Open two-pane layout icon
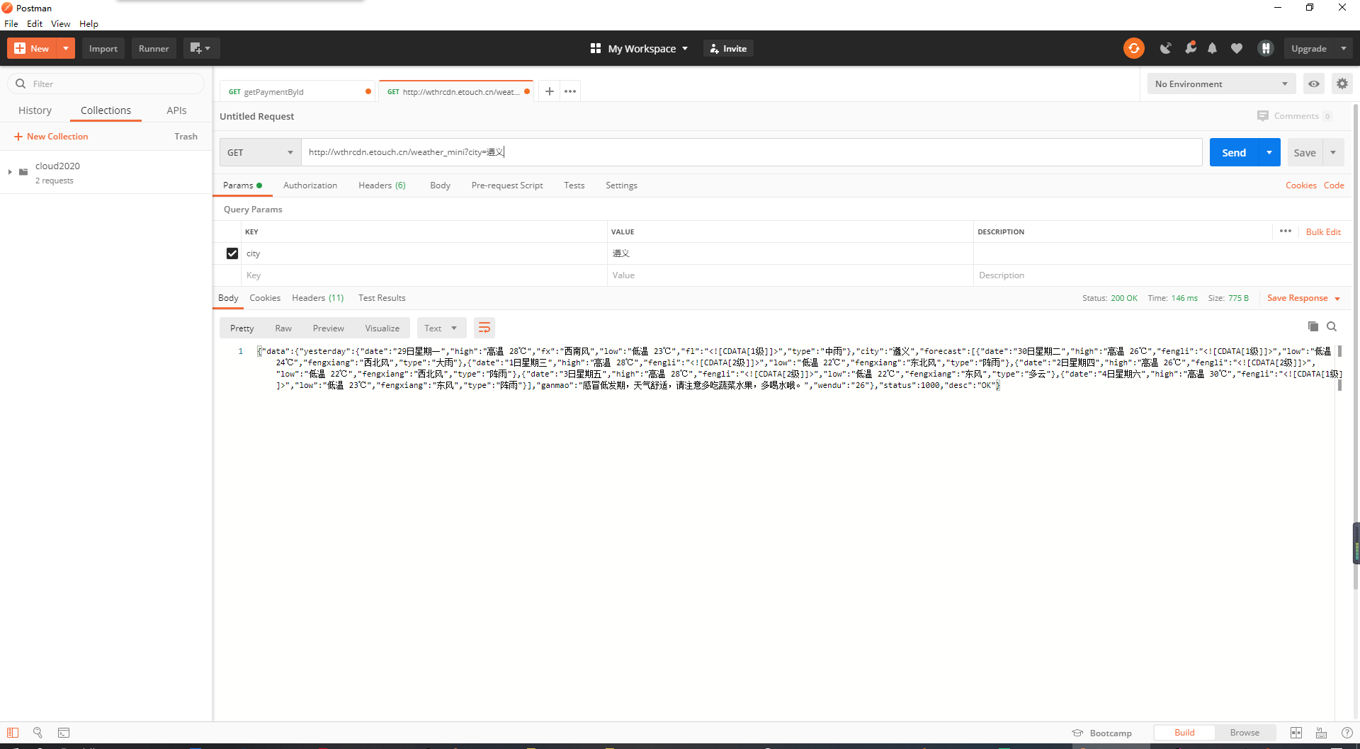The width and height of the screenshot is (1360, 749). click(x=1296, y=733)
